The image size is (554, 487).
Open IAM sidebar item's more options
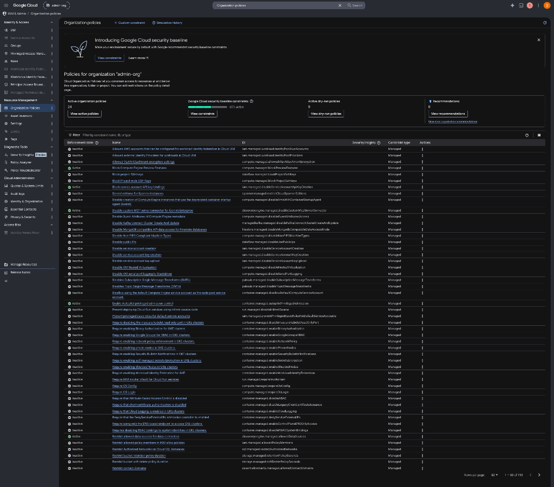52,30
